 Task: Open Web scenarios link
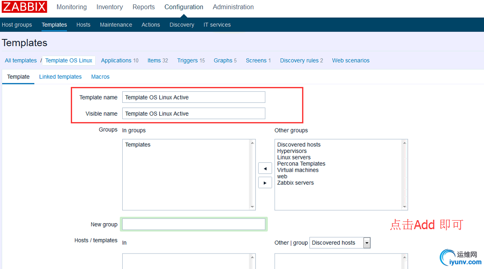click(x=351, y=60)
